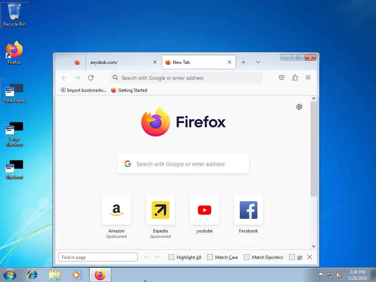This screenshot has height=282, width=376.
Task: Expand the list all tabs chevron
Action: pyautogui.click(x=258, y=62)
